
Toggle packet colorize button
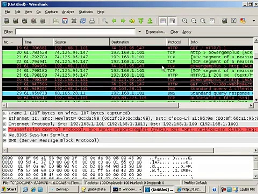click(163, 21)
